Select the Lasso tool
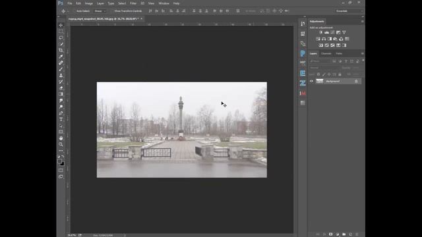Screen dimensions: 422x237 coord(61,38)
